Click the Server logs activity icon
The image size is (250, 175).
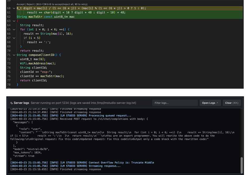[12, 103]
